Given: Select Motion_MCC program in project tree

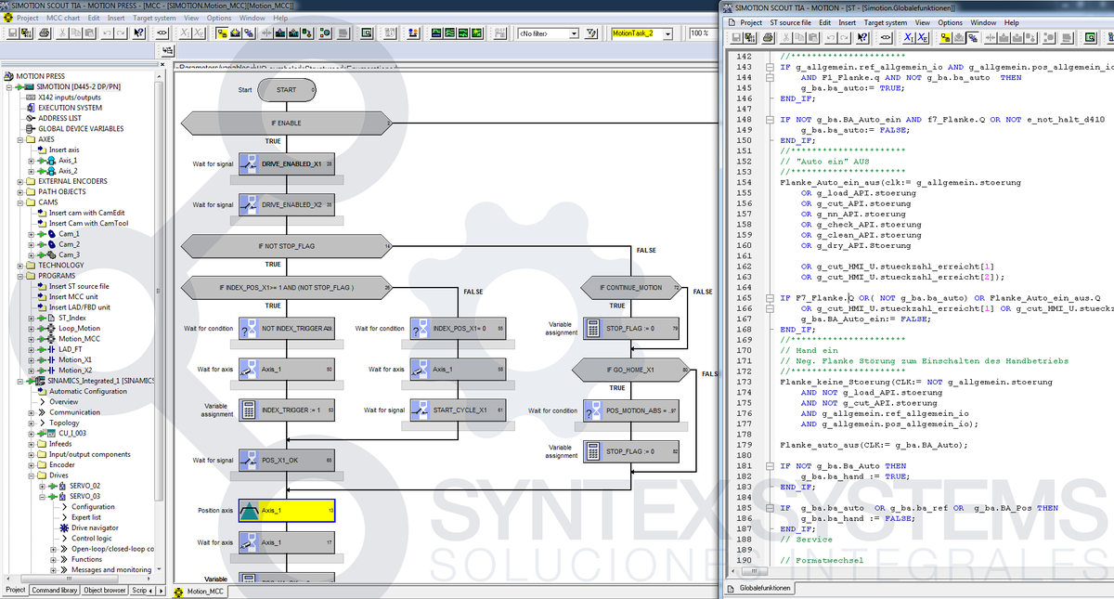Looking at the screenshot, I should [79, 339].
